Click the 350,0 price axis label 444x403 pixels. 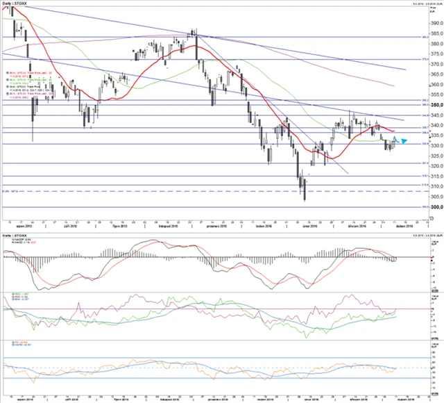[436, 105]
